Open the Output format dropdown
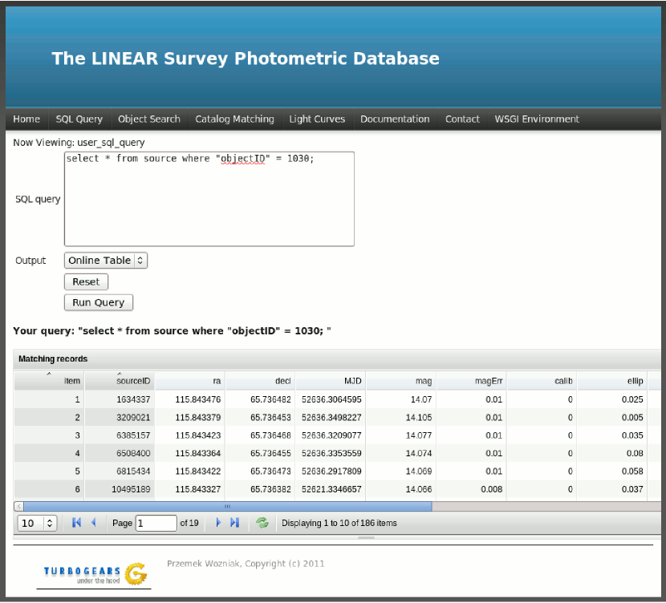The height and width of the screenshot is (603, 666). 106,261
